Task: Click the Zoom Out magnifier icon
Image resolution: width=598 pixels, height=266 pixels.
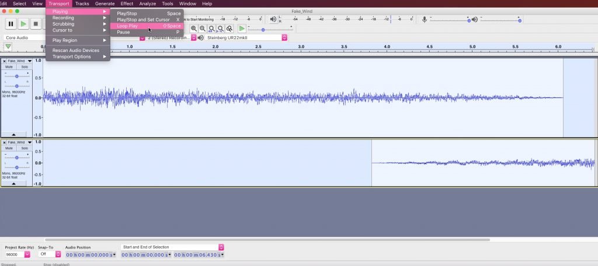Action: [203, 29]
